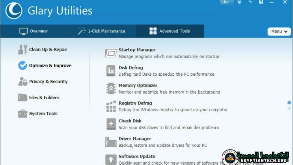Click the Check Disk plus icon

(x=111, y=124)
